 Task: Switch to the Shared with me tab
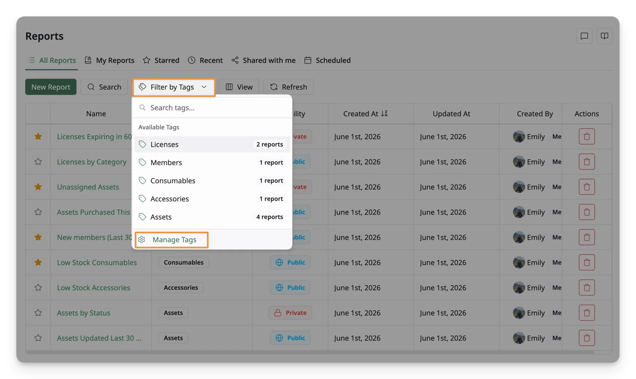click(x=263, y=60)
